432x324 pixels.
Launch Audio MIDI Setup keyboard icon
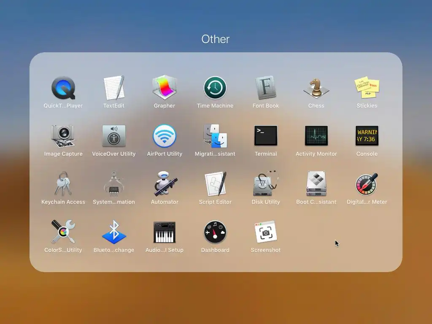[165, 232]
